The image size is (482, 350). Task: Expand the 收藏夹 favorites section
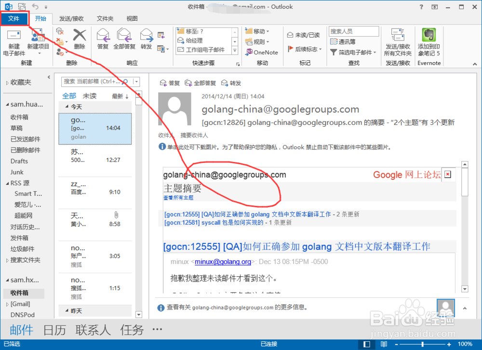pyautogui.click(x=7, y=82)
